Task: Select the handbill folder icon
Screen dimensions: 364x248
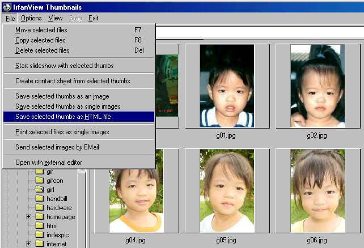Action: (x=39, y=199)
